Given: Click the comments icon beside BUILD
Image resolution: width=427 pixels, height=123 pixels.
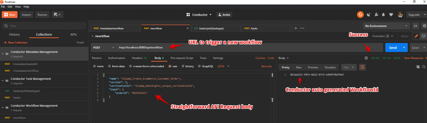Looking at the screenshot, I should (424, 36).
